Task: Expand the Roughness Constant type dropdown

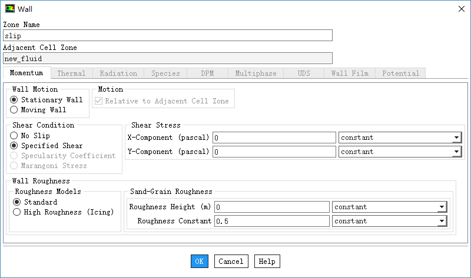Action: [389, 221]
